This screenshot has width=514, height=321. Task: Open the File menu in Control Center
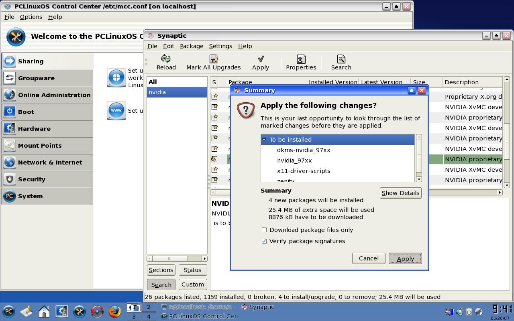(9, 17)
